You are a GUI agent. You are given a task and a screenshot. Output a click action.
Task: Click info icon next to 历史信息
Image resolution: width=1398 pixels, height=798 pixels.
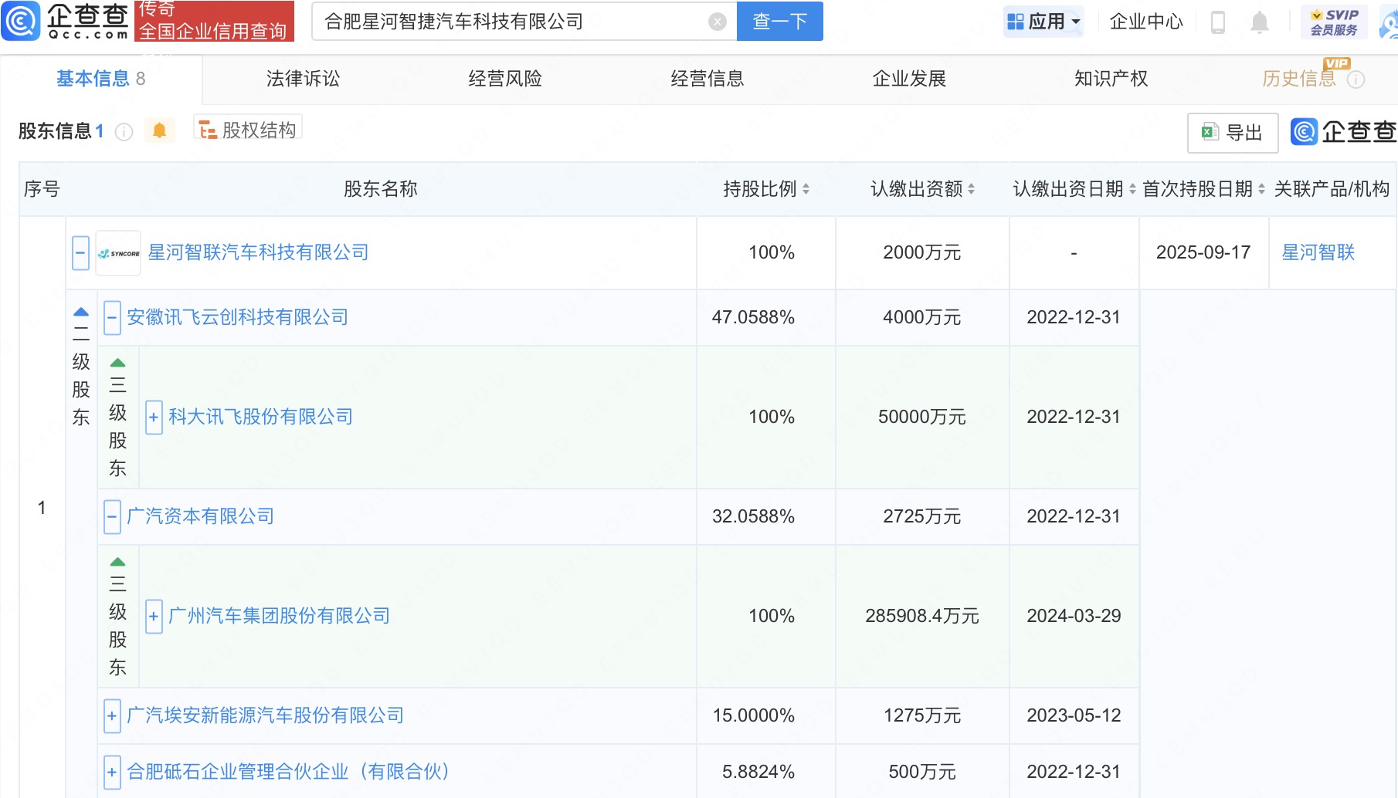pyautogui.click(x=1356, y=79)
